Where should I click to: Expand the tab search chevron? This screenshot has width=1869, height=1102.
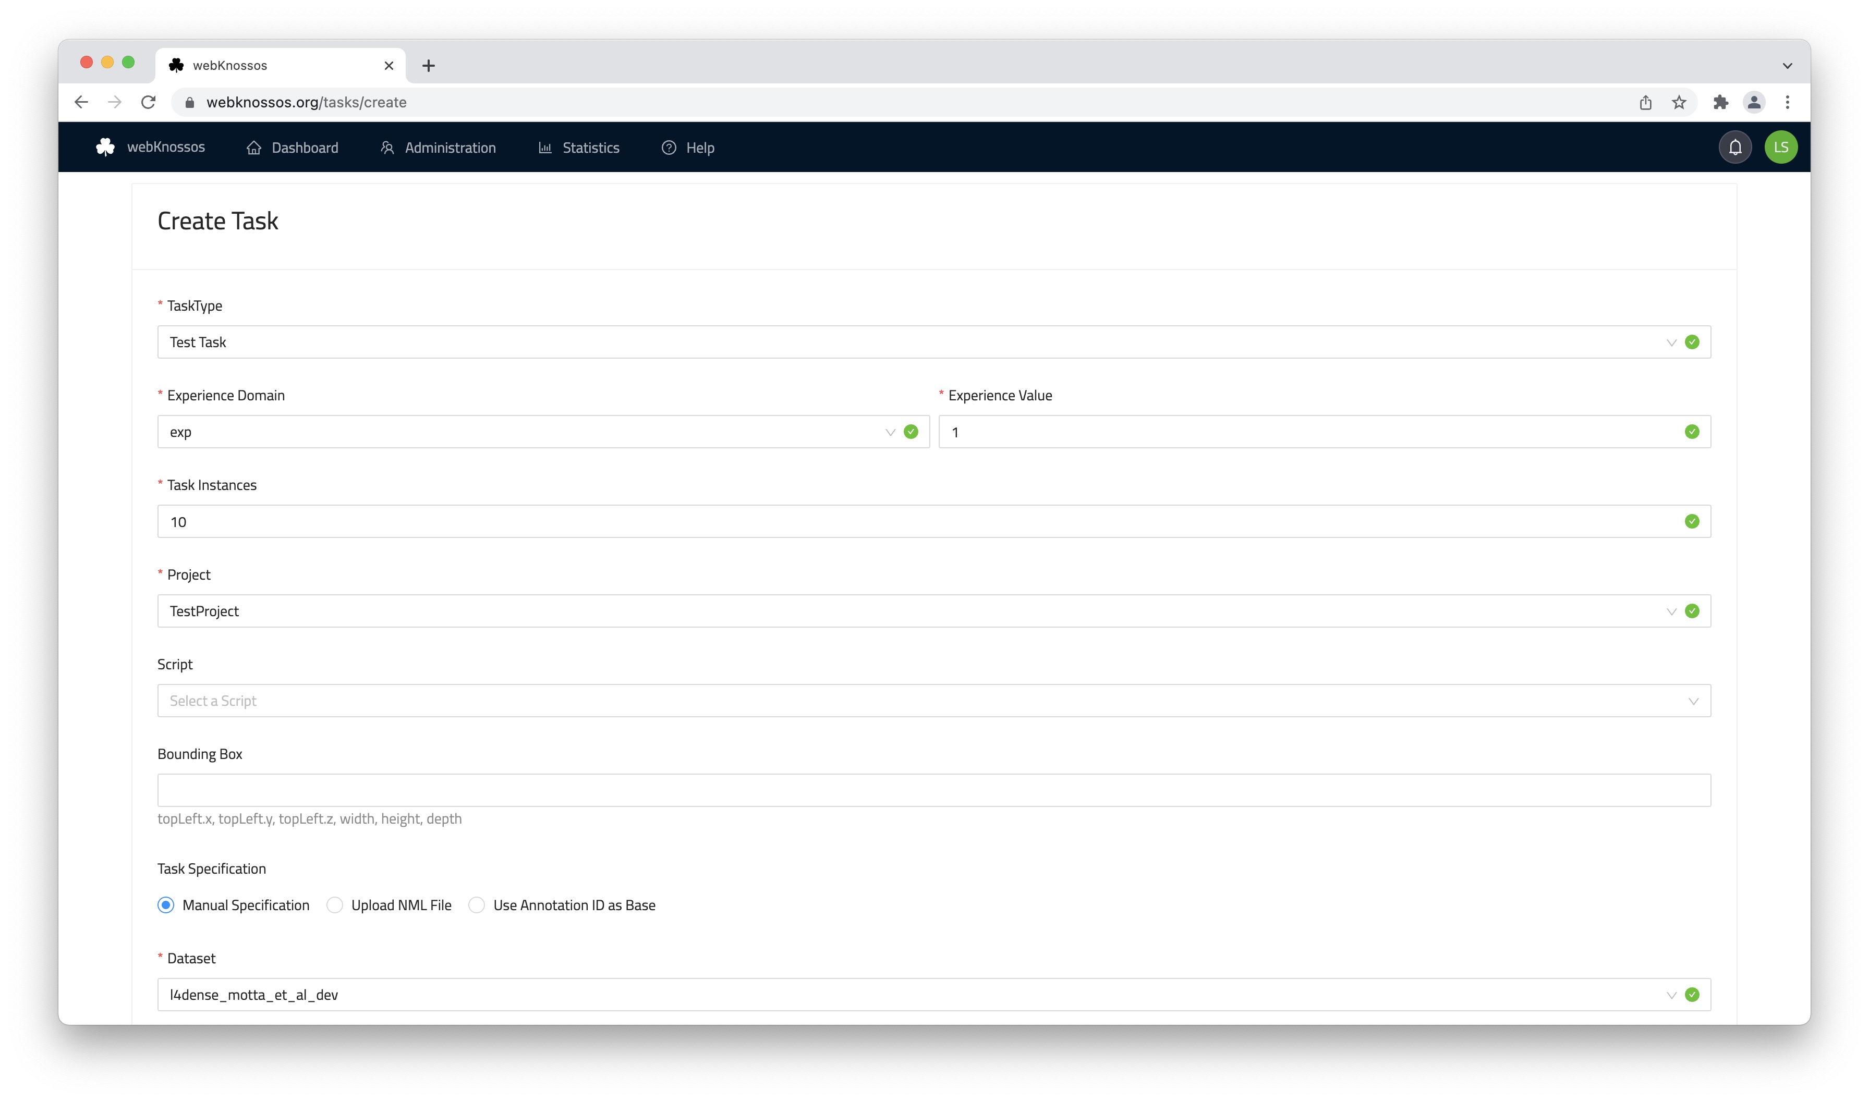(1787, 65)
